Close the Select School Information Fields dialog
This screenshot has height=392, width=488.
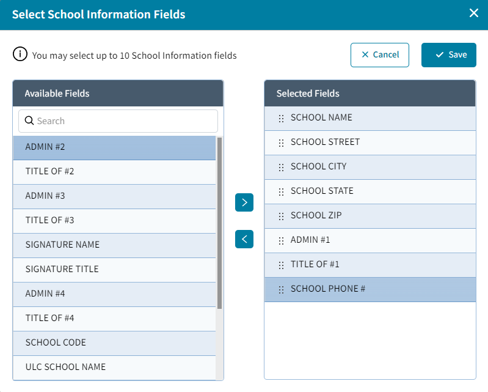[474, 13]
